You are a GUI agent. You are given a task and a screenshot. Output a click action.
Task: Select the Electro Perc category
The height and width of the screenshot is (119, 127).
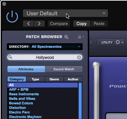42,112
